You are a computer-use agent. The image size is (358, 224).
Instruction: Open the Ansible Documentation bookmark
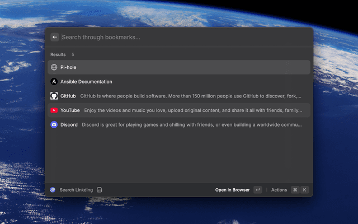click(86, 82)
